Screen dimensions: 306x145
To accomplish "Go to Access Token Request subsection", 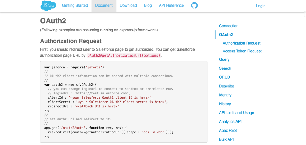I will pos(242,51).
